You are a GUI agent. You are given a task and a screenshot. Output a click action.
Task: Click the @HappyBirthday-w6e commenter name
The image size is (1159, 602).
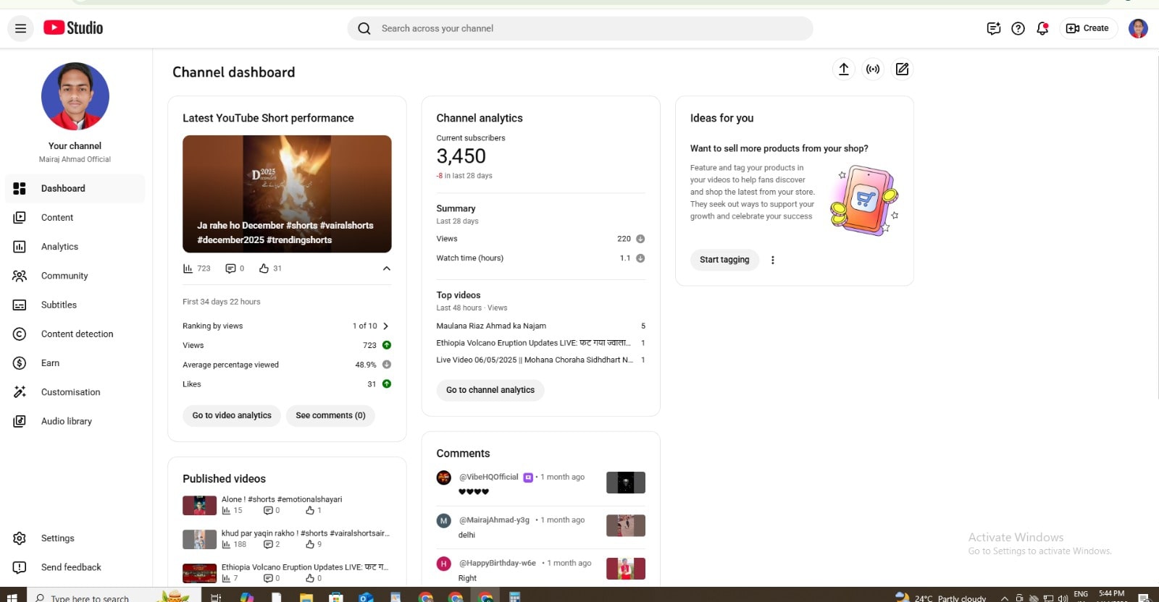tap(498, 563)
